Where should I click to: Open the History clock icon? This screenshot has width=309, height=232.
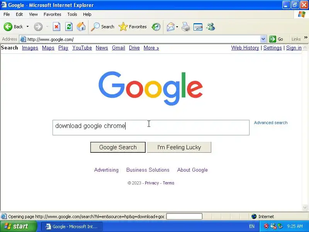[x=156, y=27]
